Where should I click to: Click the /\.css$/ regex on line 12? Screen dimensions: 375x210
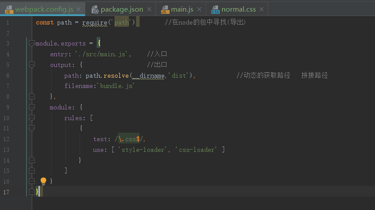(129, 139)
